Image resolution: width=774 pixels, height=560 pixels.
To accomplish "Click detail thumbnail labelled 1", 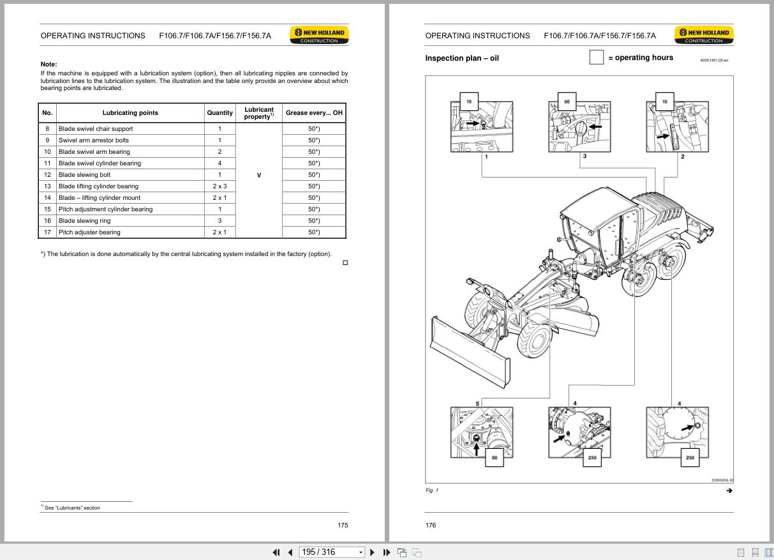I will [482, 126].
